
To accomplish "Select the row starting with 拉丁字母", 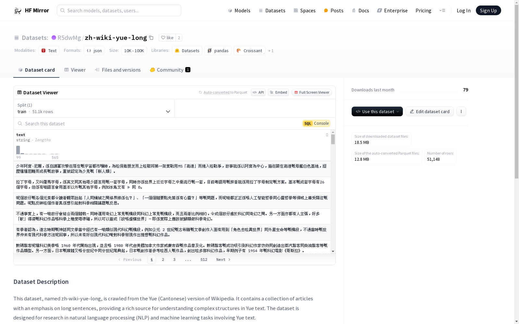I will 172,185.
